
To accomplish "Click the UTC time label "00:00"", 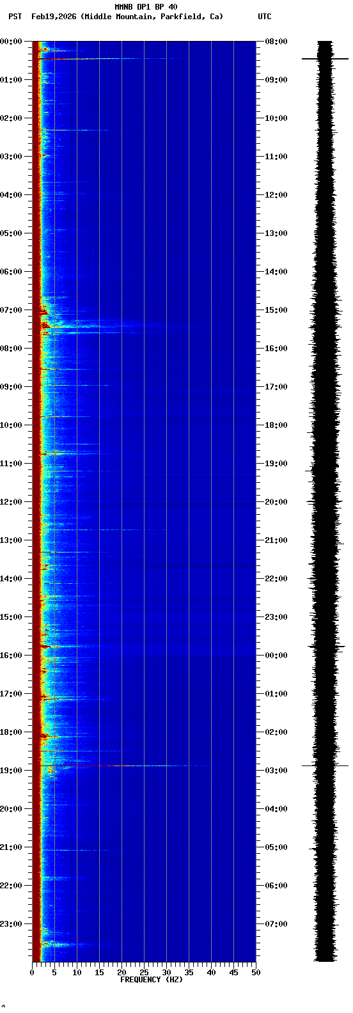I will [276, 656].
